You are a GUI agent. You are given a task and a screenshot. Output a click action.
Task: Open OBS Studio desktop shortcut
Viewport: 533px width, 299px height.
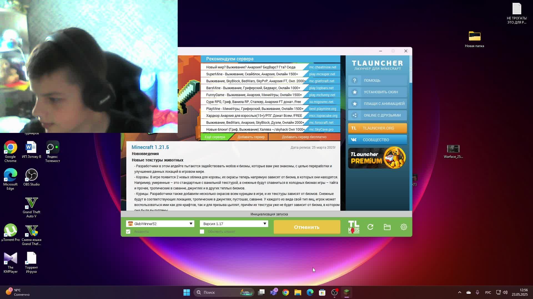pos(31,177)
